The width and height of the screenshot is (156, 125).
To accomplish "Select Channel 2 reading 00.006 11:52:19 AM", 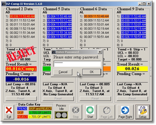I will click(22, 29).
